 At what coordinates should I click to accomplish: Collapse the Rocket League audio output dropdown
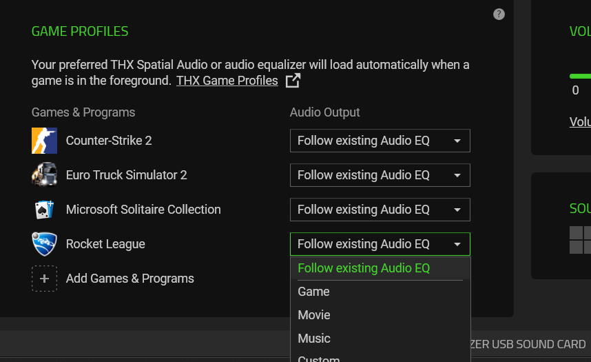pyautogui.click(x=380, y=244)
